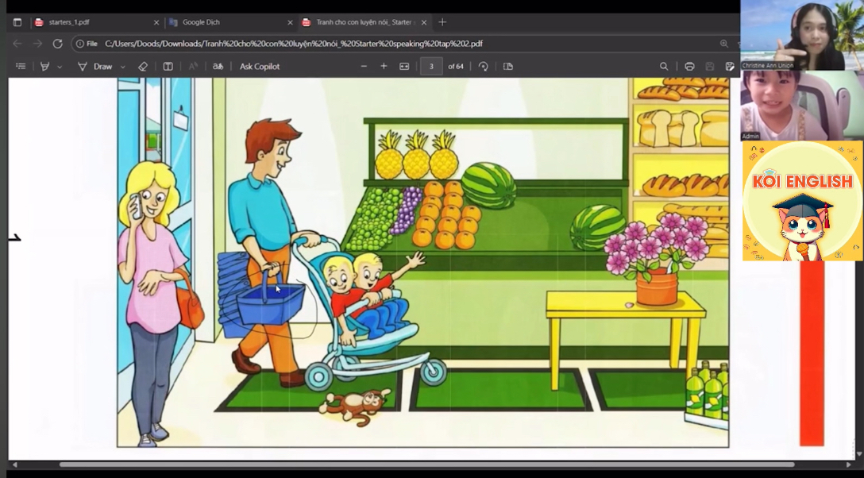Close the Google Dịch tab
Viewport: 864px width, 478px height.
pos(291,22)
